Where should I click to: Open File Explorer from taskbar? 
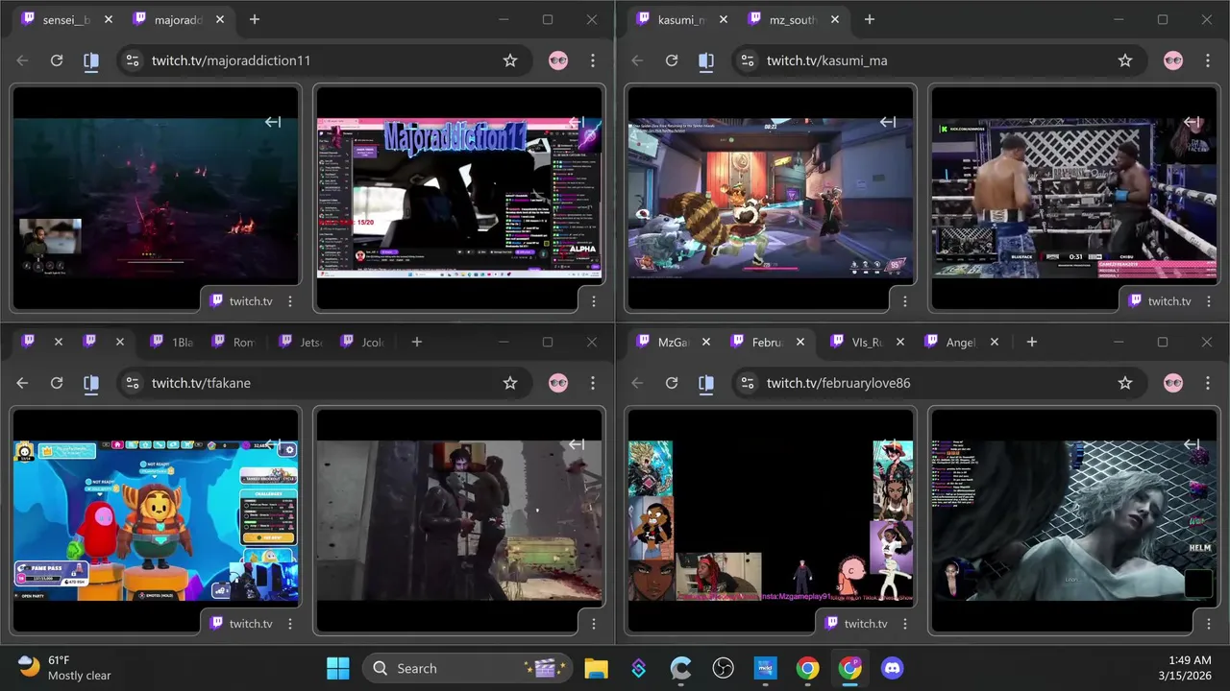coord(596,668)
